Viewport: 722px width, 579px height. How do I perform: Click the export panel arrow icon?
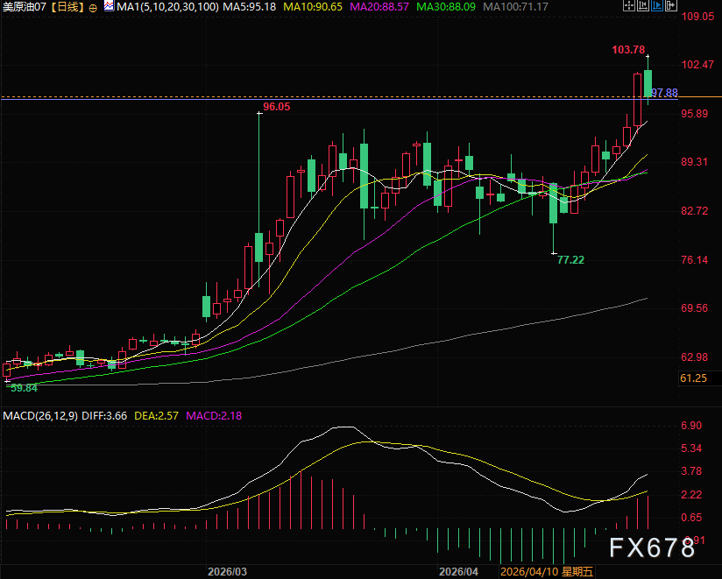(671, 5)
